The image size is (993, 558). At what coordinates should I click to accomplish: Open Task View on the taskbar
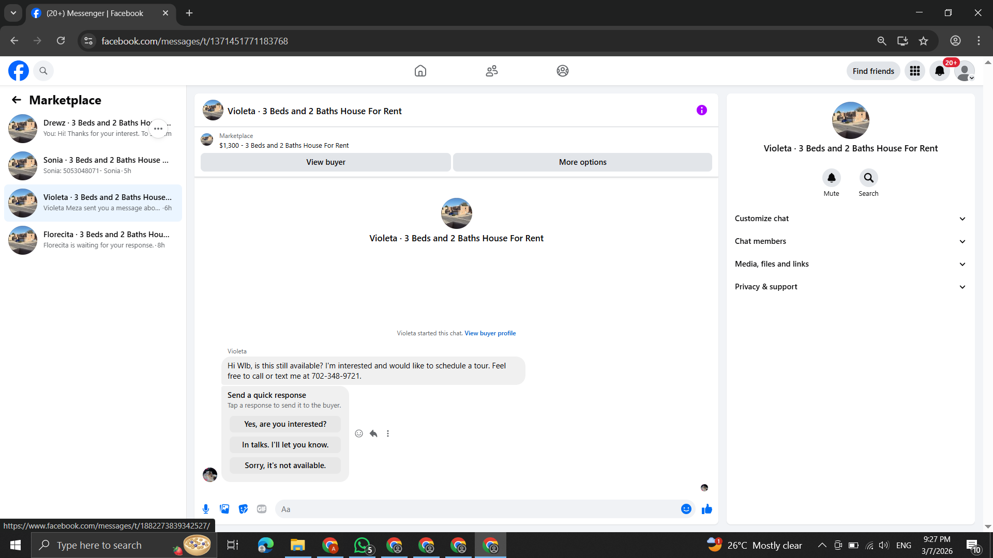pos(233,545)
